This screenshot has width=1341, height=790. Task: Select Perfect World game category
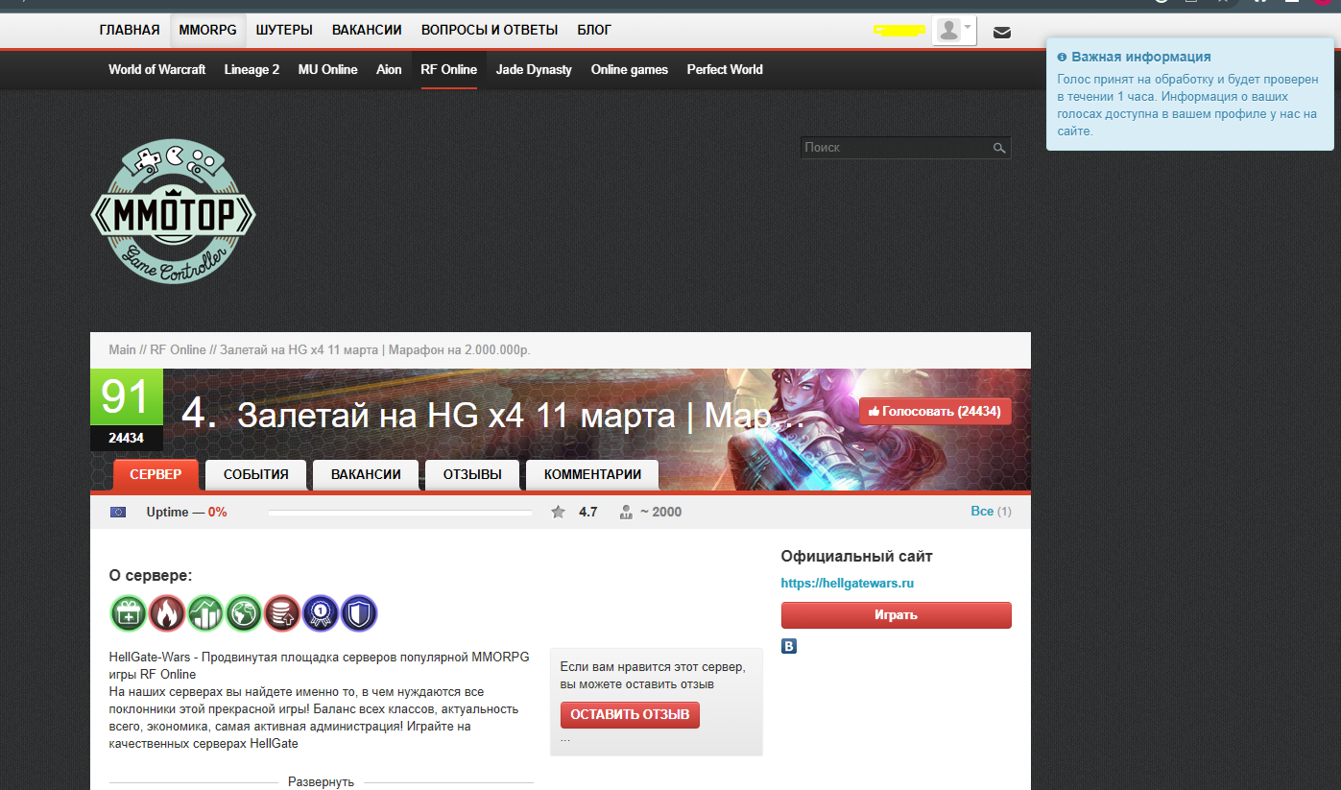pos(725,69)
